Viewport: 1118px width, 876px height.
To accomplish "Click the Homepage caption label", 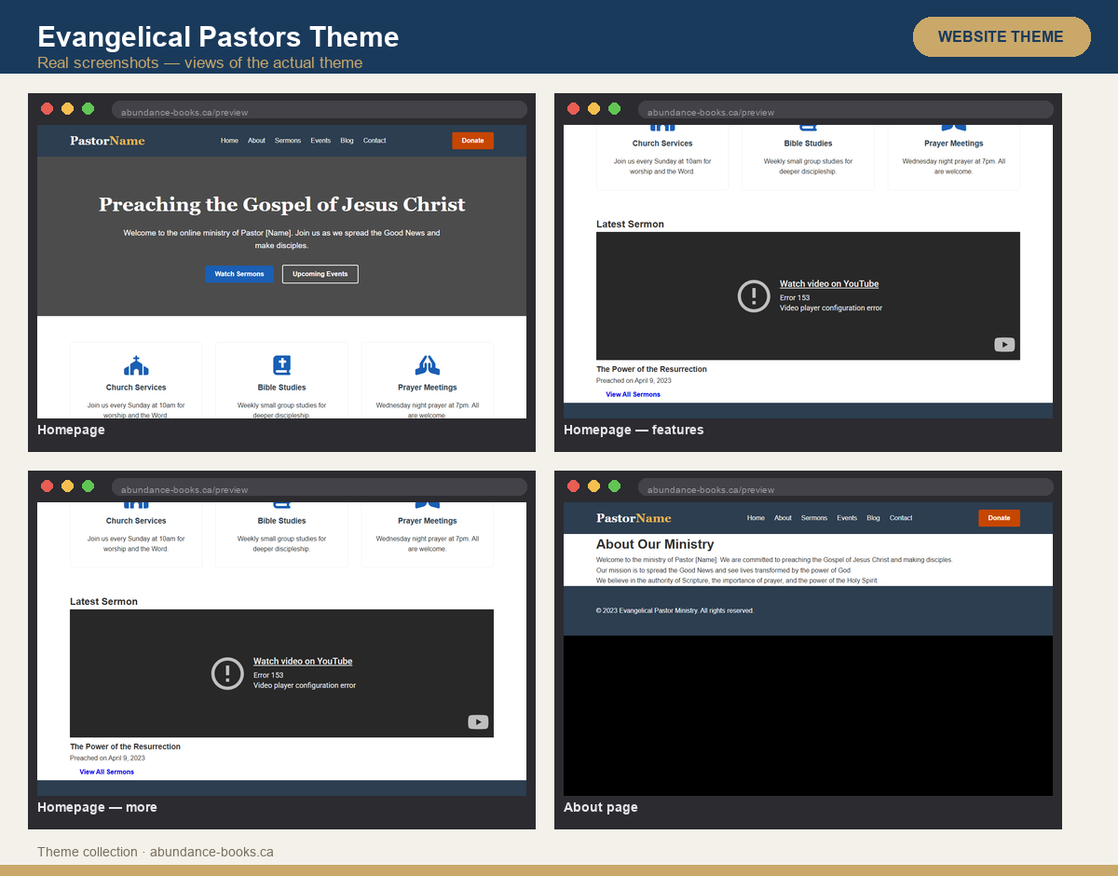I will (x=71, y=431).
